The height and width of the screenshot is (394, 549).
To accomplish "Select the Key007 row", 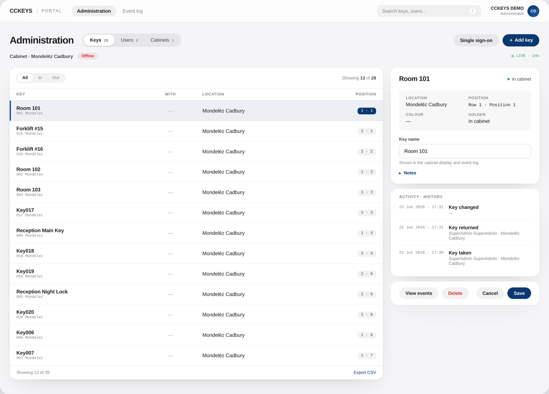I will pyautogui.click(x=196, y=356).
